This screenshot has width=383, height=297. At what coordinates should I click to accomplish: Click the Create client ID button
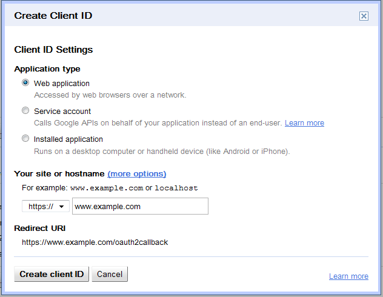52,274
